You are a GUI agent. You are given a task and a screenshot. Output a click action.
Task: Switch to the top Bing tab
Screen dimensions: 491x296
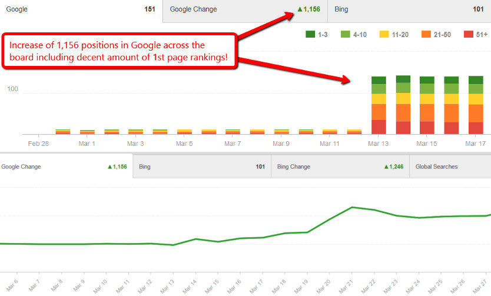pyautogui.click(x=409, y=9)
